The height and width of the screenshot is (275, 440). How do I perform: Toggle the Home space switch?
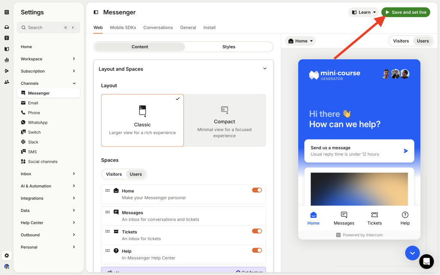257,190
